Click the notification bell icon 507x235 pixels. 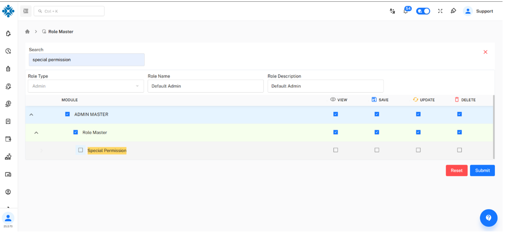click(406, 11)
